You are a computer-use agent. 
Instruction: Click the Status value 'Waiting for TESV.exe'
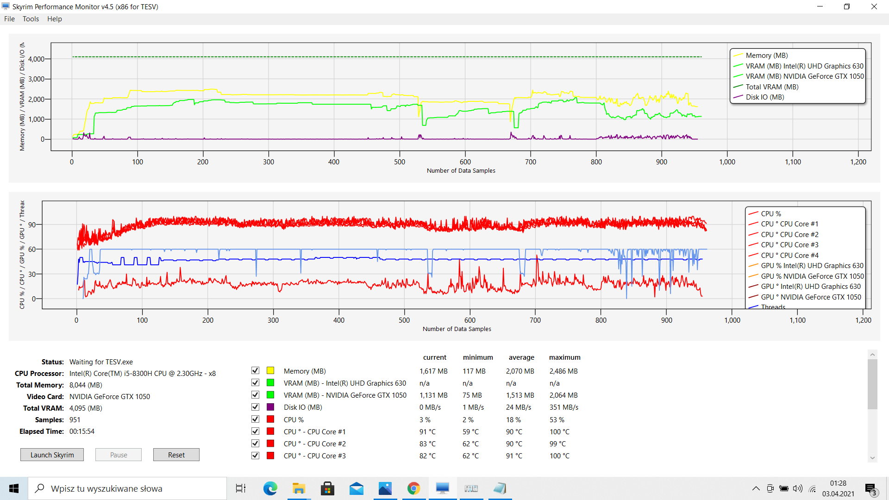pos(101,362)
